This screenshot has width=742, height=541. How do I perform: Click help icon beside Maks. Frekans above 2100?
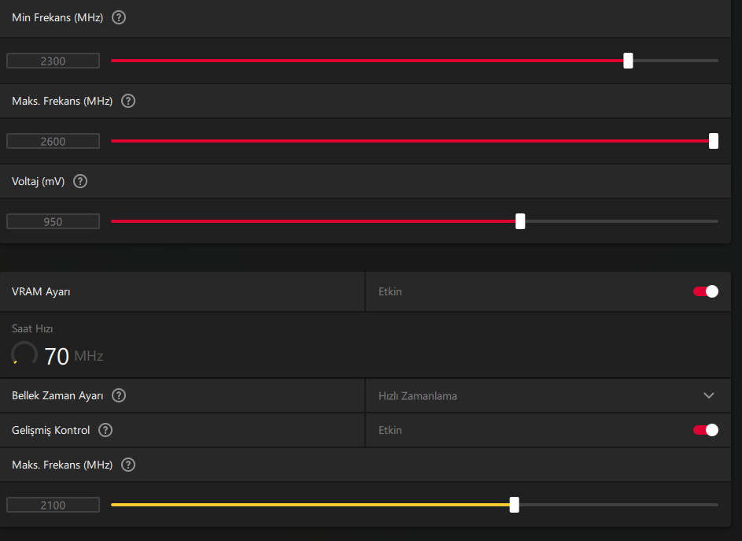[x=128, y=465]
